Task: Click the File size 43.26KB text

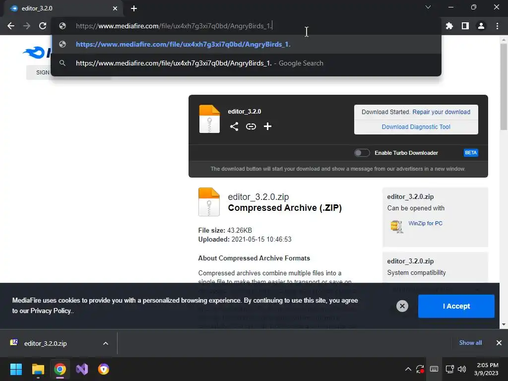Action: (225, 230)
